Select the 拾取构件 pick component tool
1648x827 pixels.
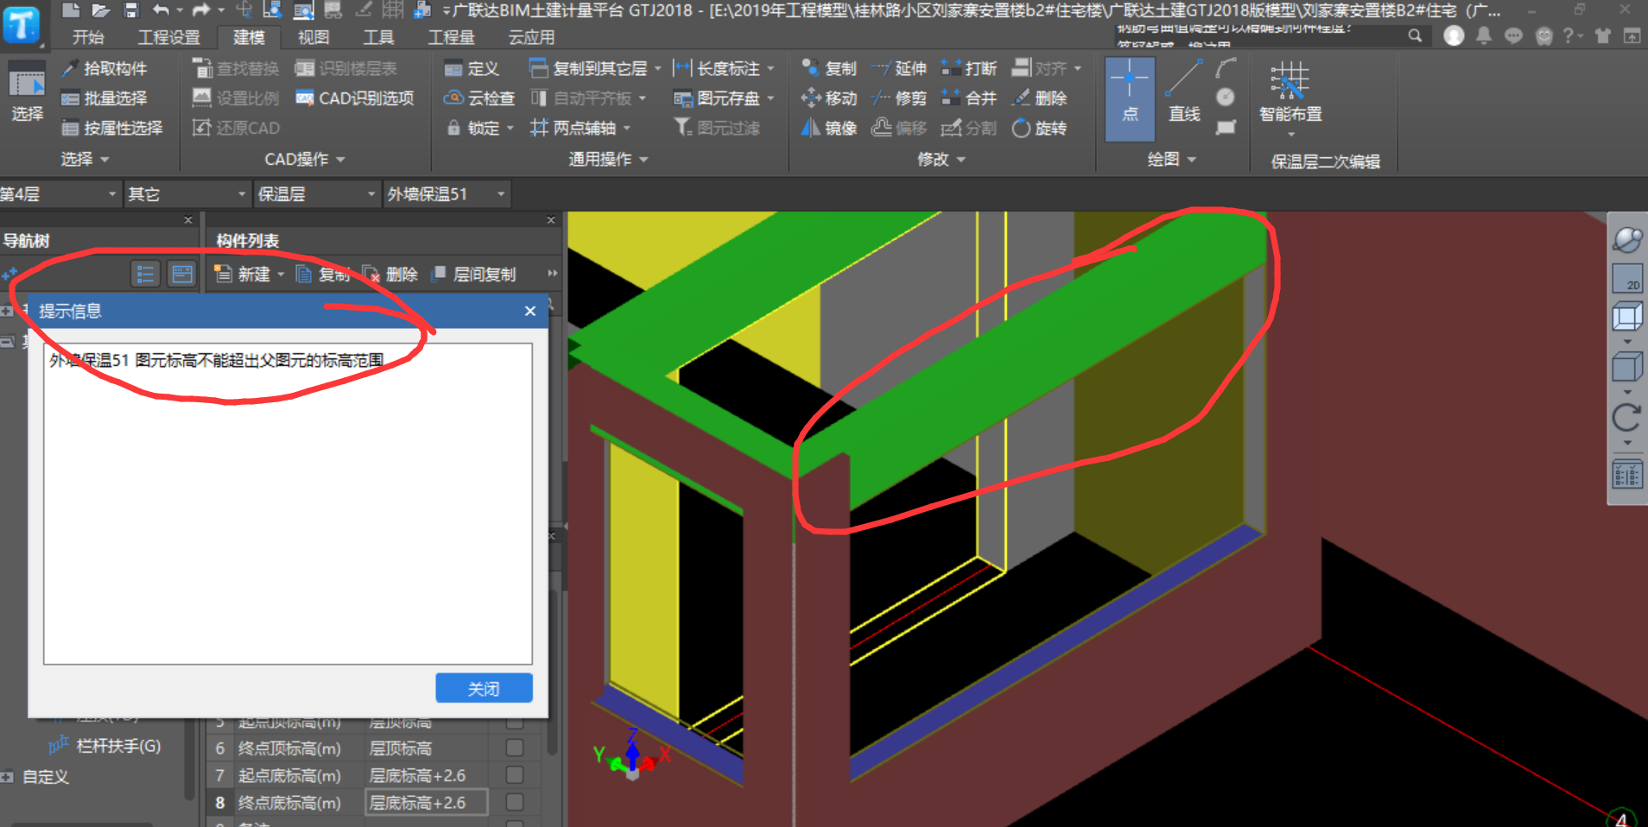pyautogui.click(x=104, y=68)
